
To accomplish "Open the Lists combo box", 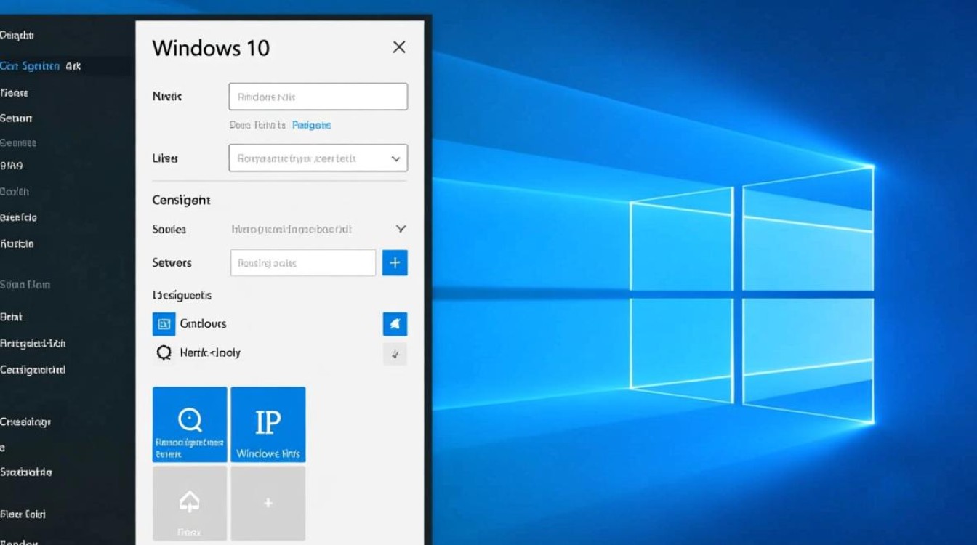I will [318, 158].
